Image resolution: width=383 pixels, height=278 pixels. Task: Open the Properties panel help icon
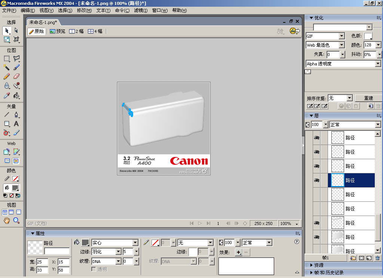coord(297,242)
